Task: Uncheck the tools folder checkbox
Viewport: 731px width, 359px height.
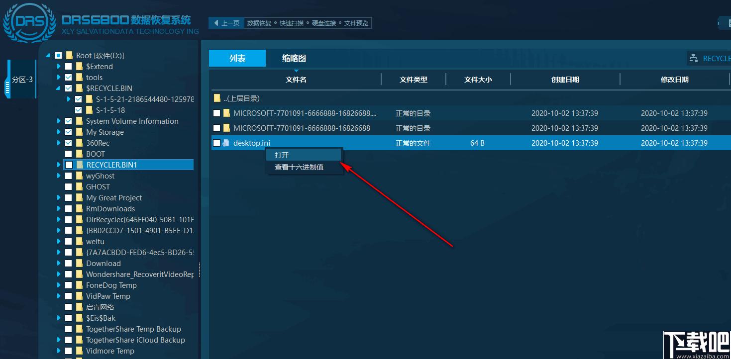Action: 69,78
